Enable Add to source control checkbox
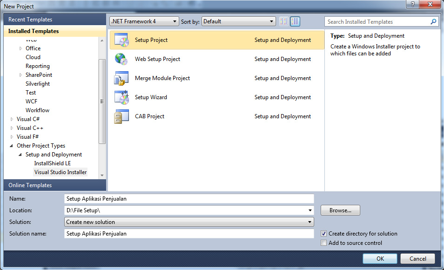 (x=323, y=243)
